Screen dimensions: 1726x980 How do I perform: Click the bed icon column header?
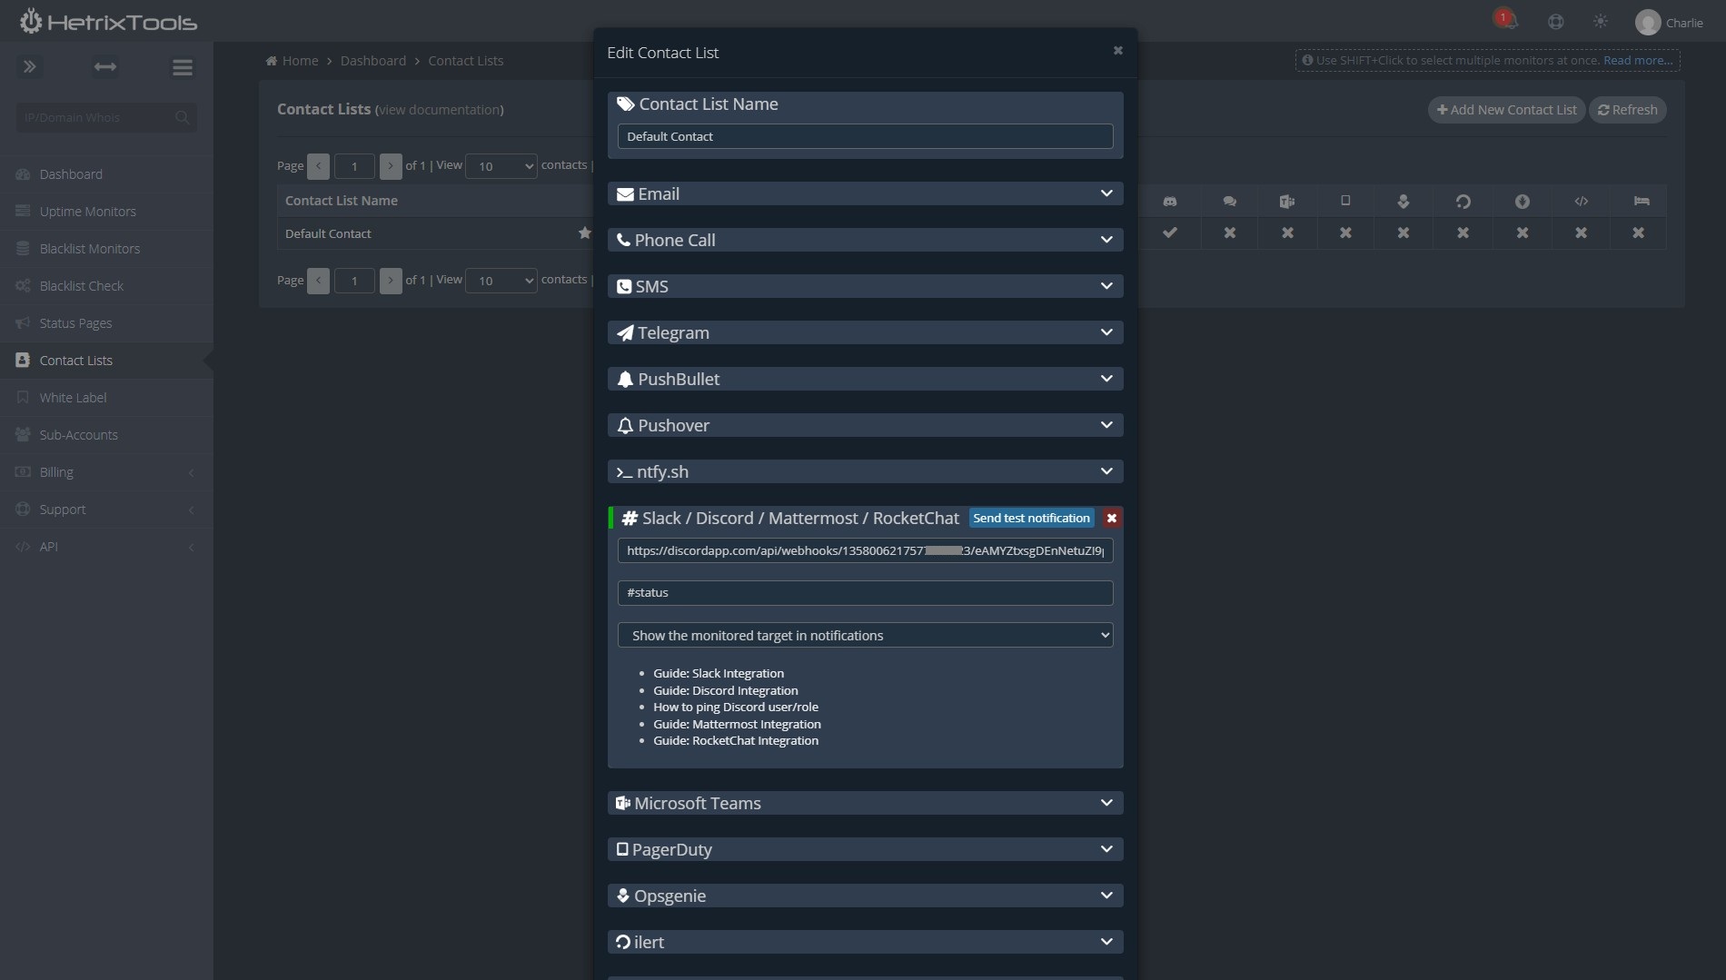(1641, 201)
